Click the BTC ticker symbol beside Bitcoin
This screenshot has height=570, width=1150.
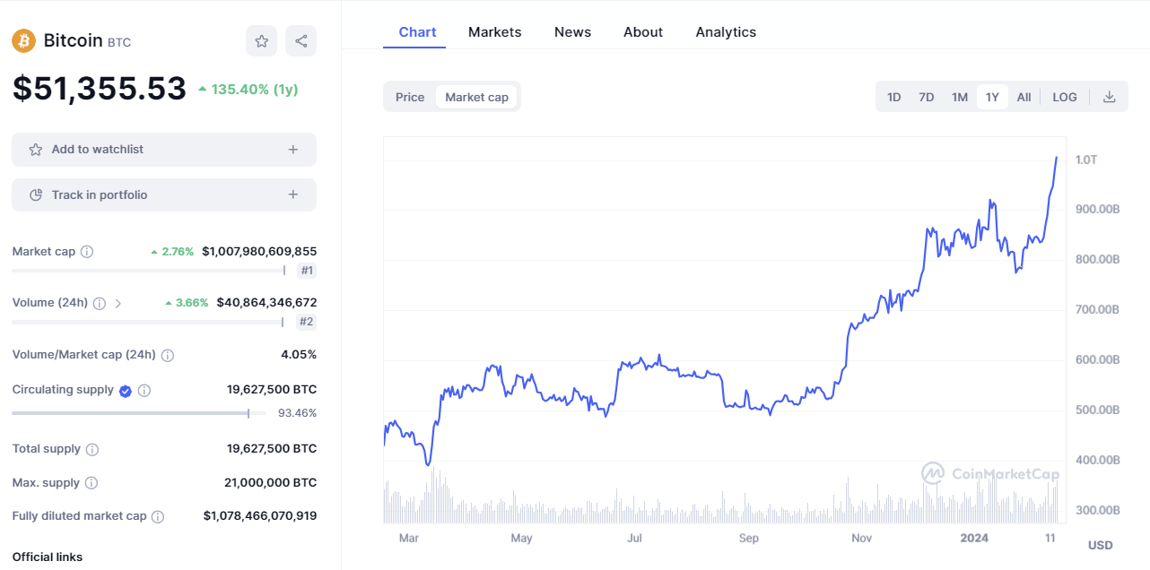point(119,42)
